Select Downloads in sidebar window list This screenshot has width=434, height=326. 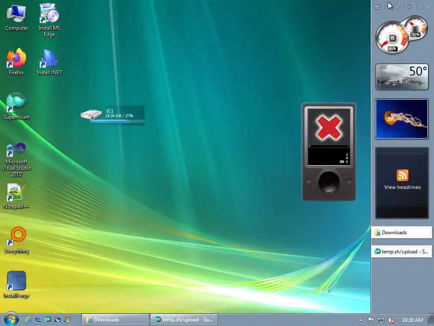[401, 233]
